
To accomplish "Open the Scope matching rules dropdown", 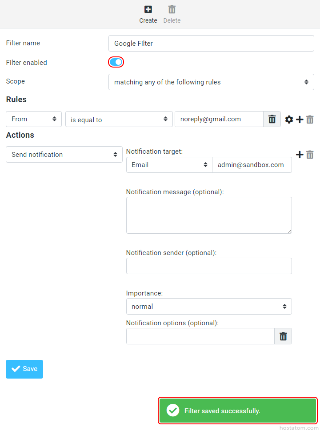I will coord(211,82).
